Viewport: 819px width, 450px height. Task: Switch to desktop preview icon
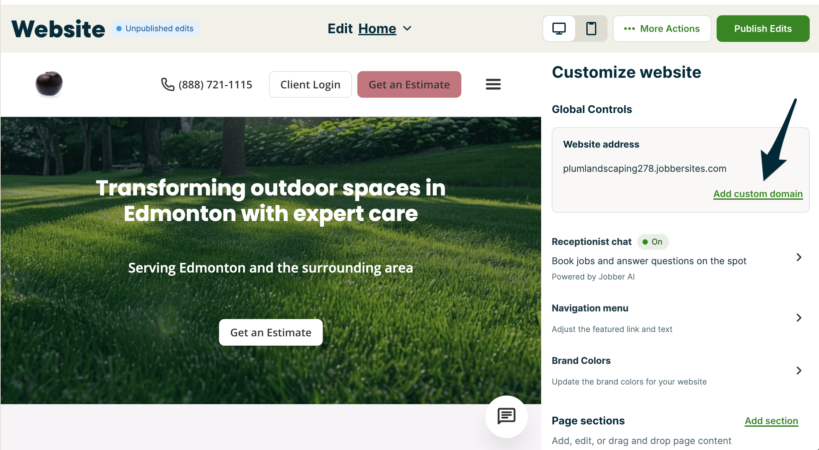559,29
